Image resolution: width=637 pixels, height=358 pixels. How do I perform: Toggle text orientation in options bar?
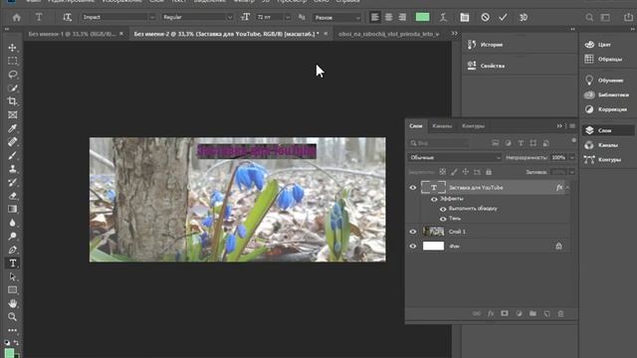(x=67, y=18)
